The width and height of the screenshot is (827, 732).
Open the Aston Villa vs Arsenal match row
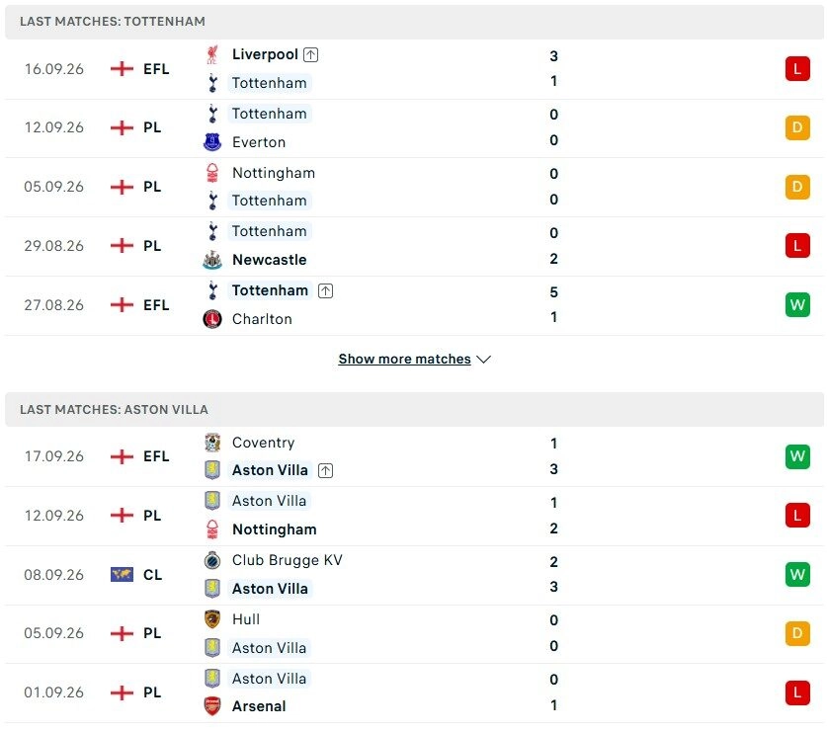(414, 692)
